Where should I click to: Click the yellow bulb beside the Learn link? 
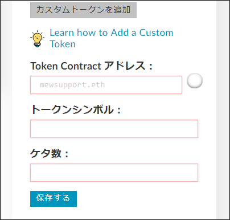pyautogui.click(x=37, y=39)
